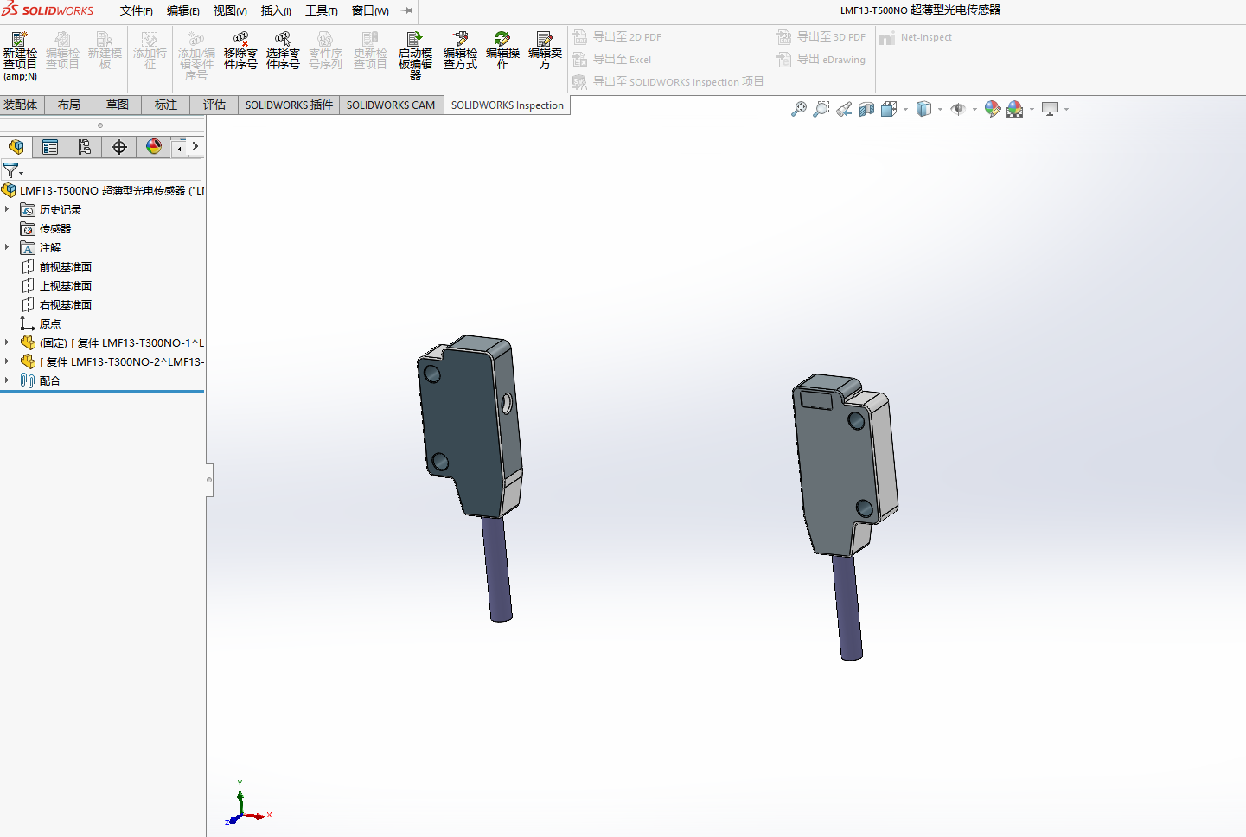Click Display Style icon
The width and height of the screenshot is (1246, 837).
pyautogui.click(x=923, y=109)
